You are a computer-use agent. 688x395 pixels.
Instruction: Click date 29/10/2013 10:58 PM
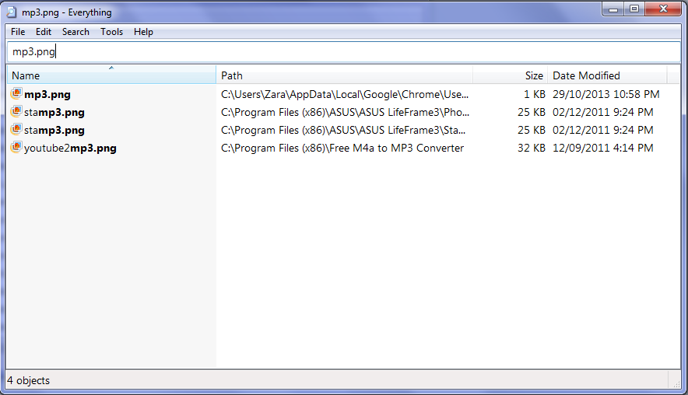(x=606, y=94)
